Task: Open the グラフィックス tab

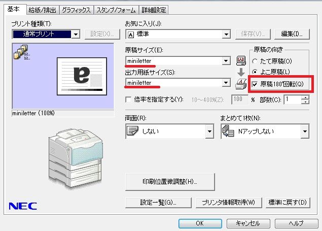Action: (x=76, y=10)
